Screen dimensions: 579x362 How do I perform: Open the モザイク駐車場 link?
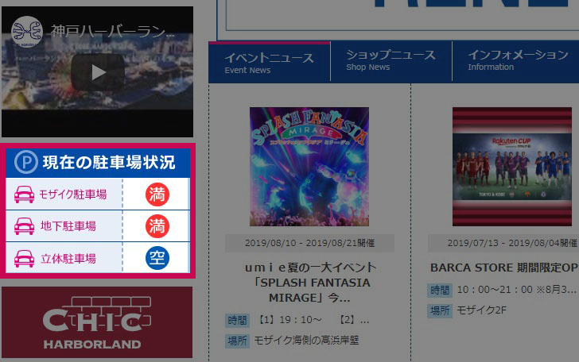pos(73,194)
